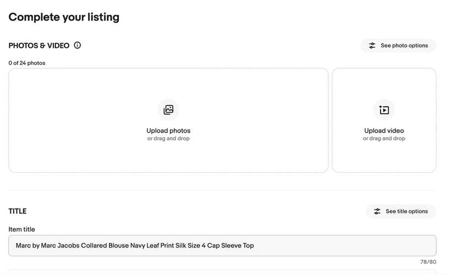Click the upload video play icon
This screenshot has width=452, height=275.
point(384,110)
